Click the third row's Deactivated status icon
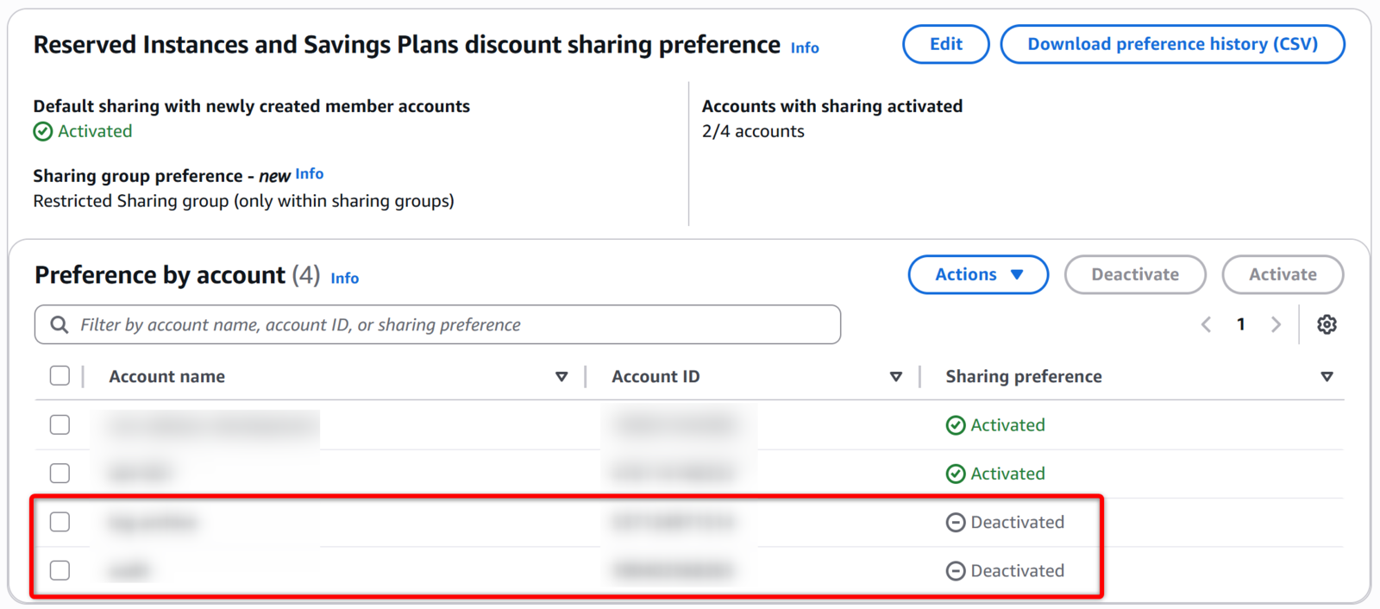This screenshot has width=1380, height=609. [x=956, y=523]
